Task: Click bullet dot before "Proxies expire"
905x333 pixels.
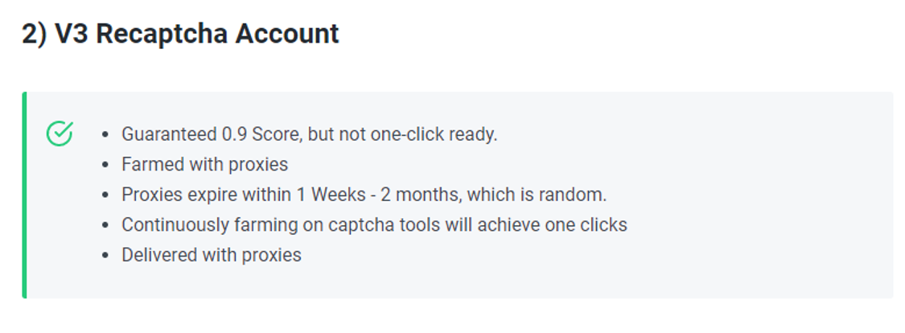Action: [x=105, y=195]
